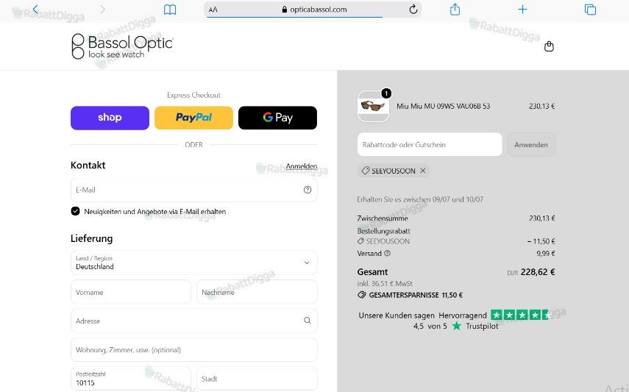The height and width of the screenshot is (392, 629).
Task: Click the inkl. 36,51 € MwSt text
Action: coord(385,284)
